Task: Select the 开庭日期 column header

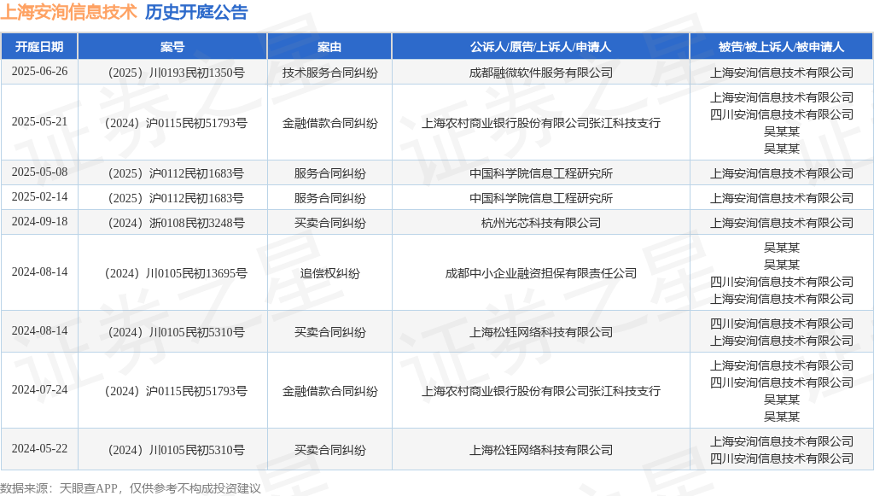Action: pos(39,47)
